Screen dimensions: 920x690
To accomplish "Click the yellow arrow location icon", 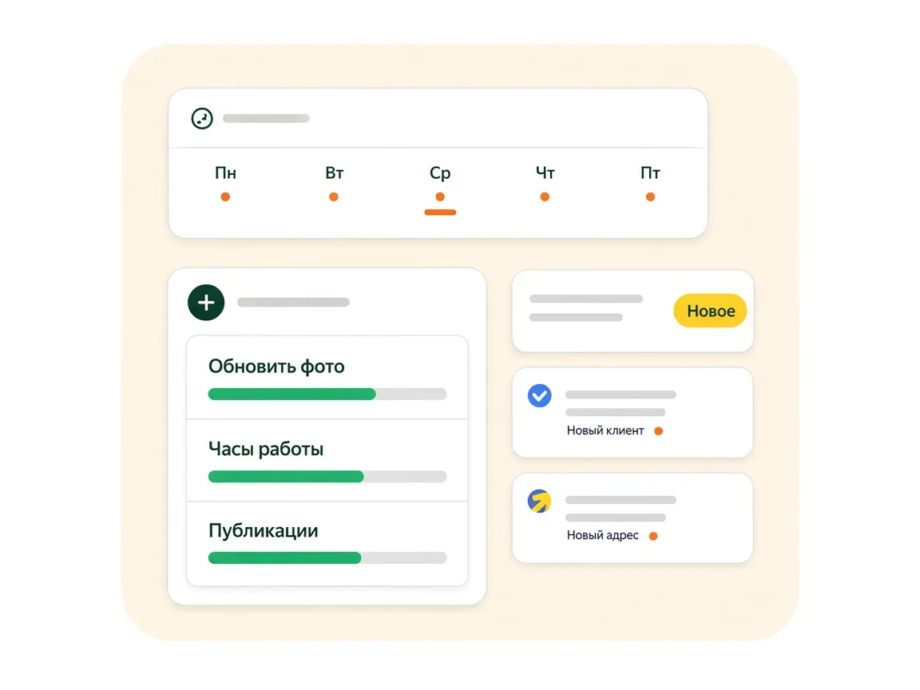I will [539, 501].
